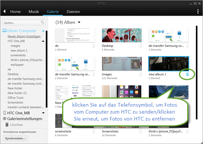Click the search magnifier icon
Image resolution: width=203 pixels, height=144 pixels.
(42, 22)
